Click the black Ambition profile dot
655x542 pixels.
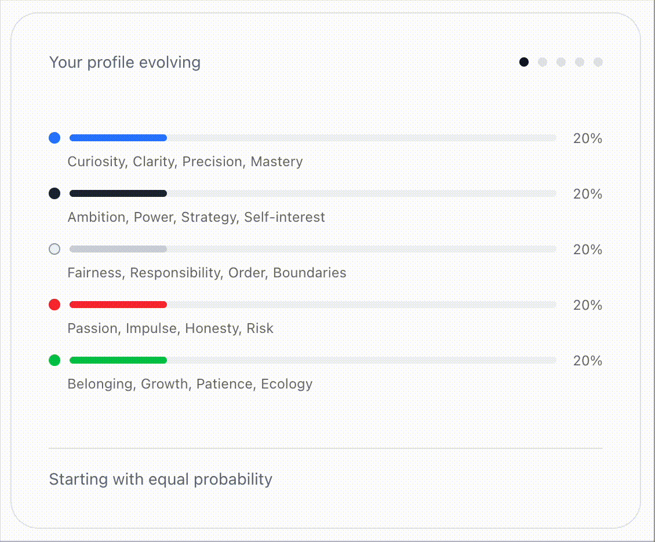click(54, 193)
